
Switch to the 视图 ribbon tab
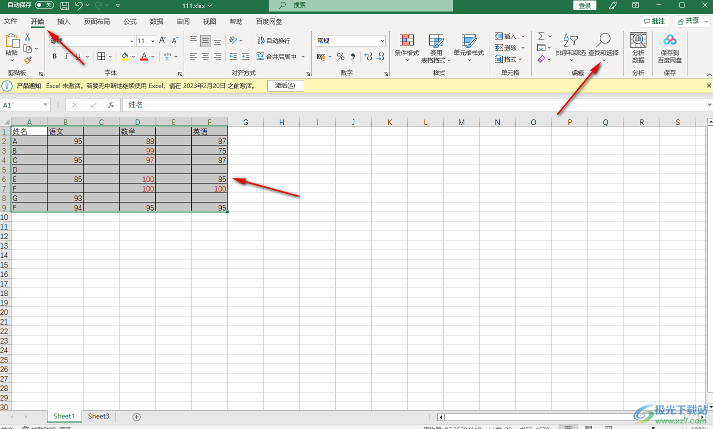(x=210, y=21)
